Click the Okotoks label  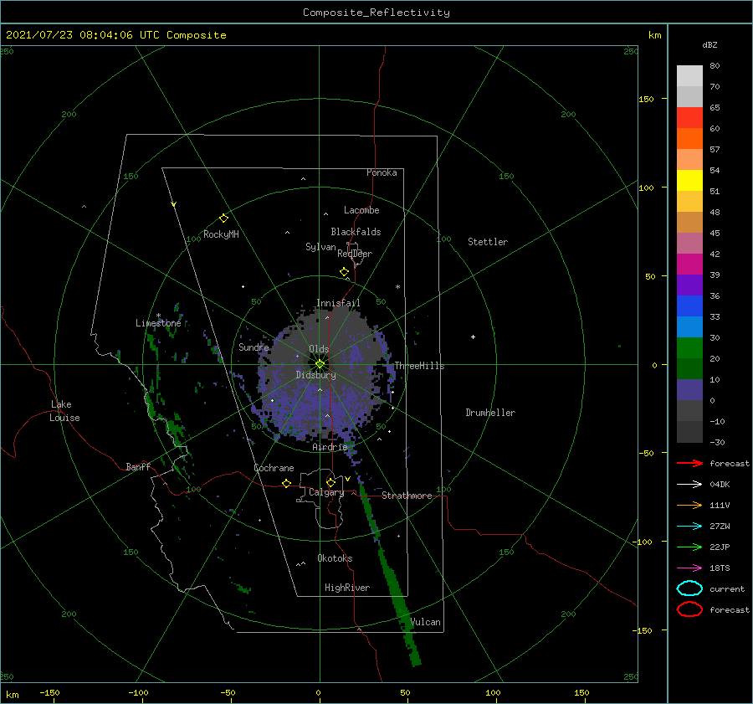(335, 558)
